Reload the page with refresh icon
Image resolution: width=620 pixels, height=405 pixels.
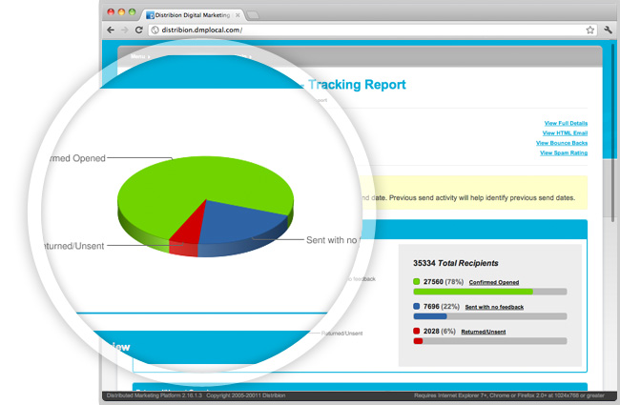pyautogui.click(x=139, y=30)
